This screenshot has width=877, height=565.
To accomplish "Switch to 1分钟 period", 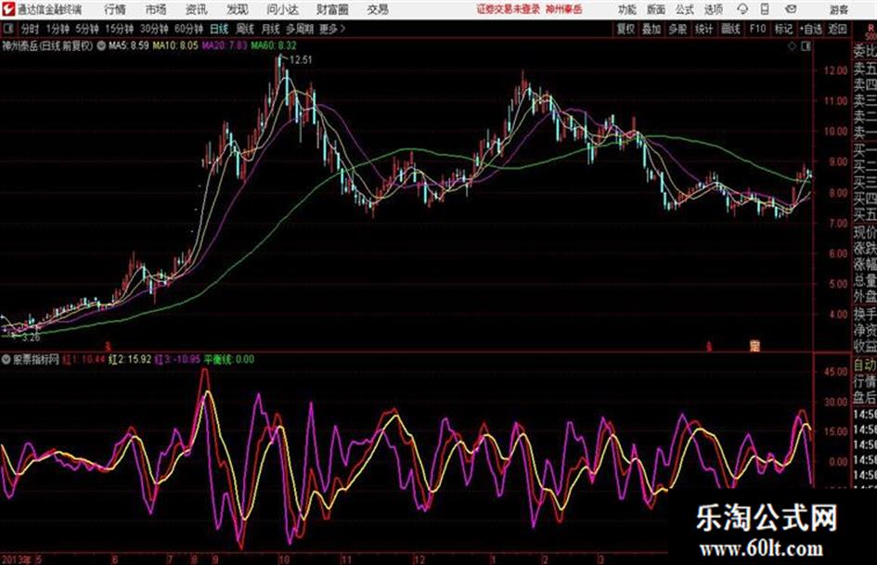I will pyautogui.click(x=57, y=29).
